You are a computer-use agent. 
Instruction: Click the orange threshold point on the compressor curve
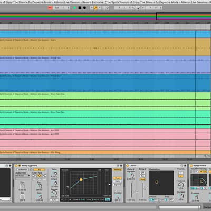[x=81, y=180]
